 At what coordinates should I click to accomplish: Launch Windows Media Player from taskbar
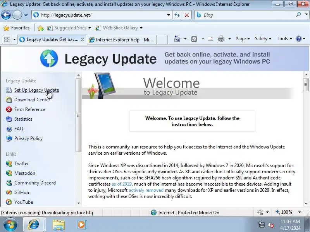(x=81, y=225)
